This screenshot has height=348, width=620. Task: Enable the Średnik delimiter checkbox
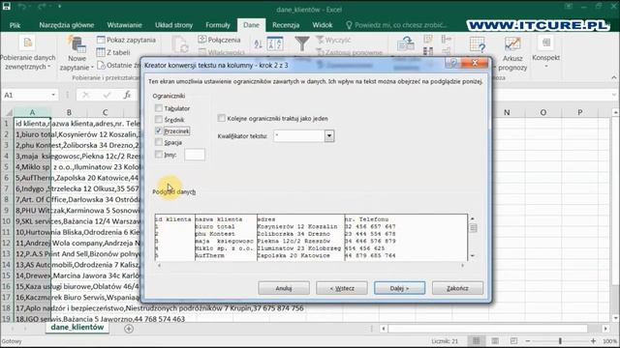(x=159, y=119)
